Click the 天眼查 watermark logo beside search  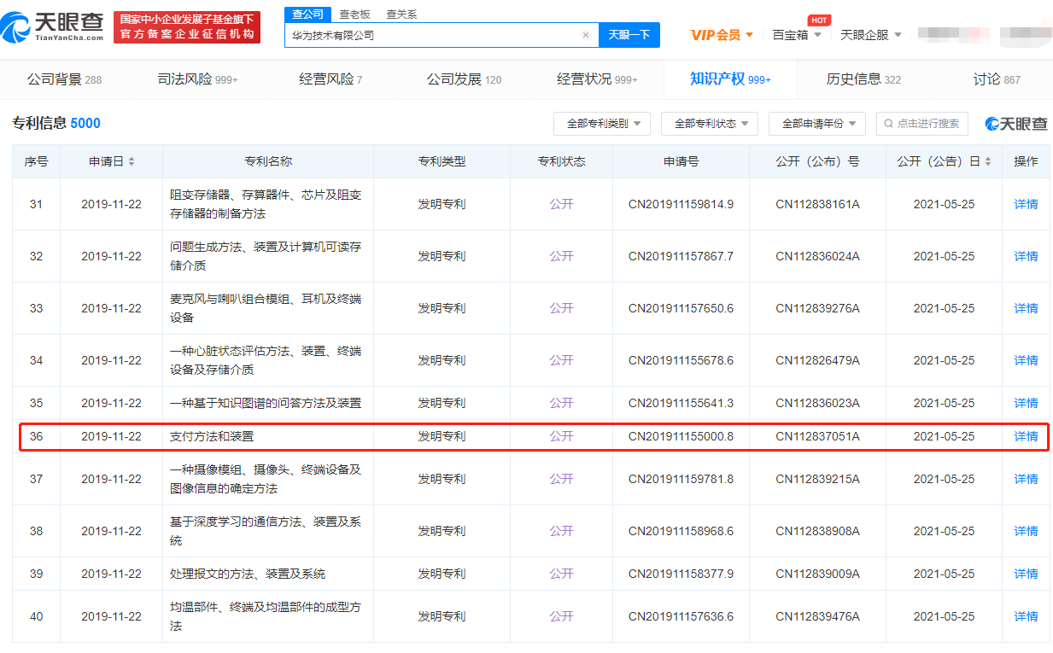coord(1016,124)
